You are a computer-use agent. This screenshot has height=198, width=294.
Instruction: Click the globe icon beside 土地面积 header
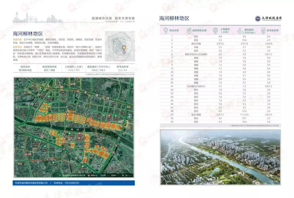pos(215,30)
